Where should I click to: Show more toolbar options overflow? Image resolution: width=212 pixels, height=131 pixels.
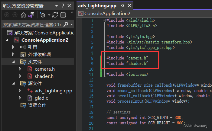click(x=72, y=12)
